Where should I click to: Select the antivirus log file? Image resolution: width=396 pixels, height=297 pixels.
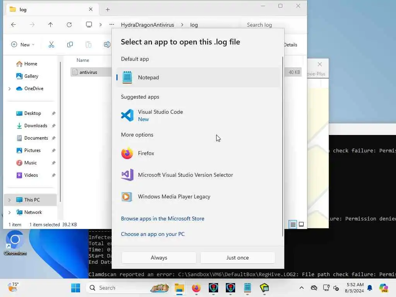tap(89, 72)
